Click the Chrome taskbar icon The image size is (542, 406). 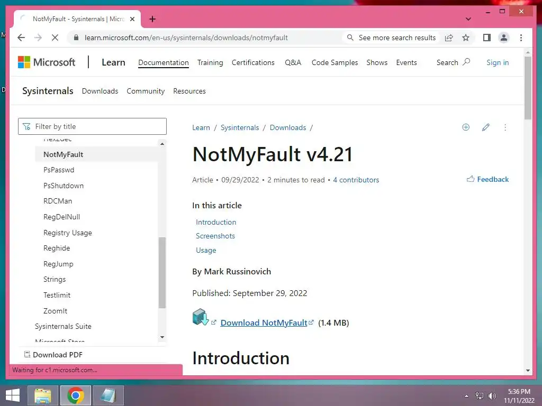tap(76, 395)
